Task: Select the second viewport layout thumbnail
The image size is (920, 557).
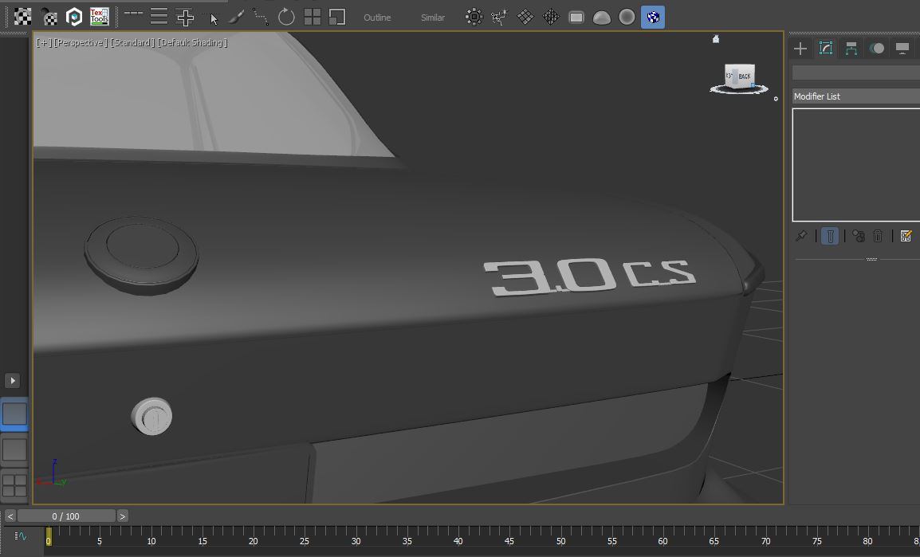Action: 14,450
